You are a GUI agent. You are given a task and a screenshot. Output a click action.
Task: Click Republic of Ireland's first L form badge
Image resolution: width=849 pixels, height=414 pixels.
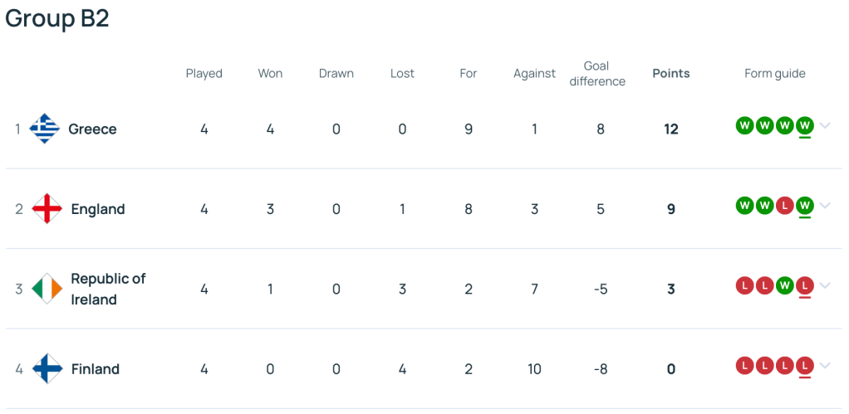744,285
